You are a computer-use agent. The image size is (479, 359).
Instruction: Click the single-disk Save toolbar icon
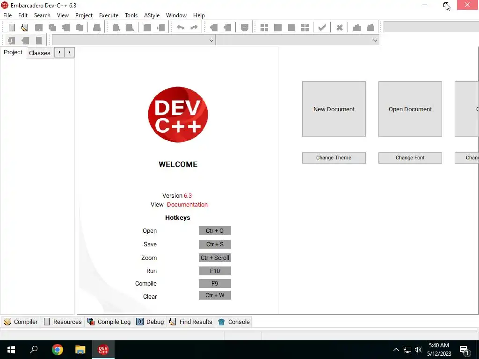point(38,28)
